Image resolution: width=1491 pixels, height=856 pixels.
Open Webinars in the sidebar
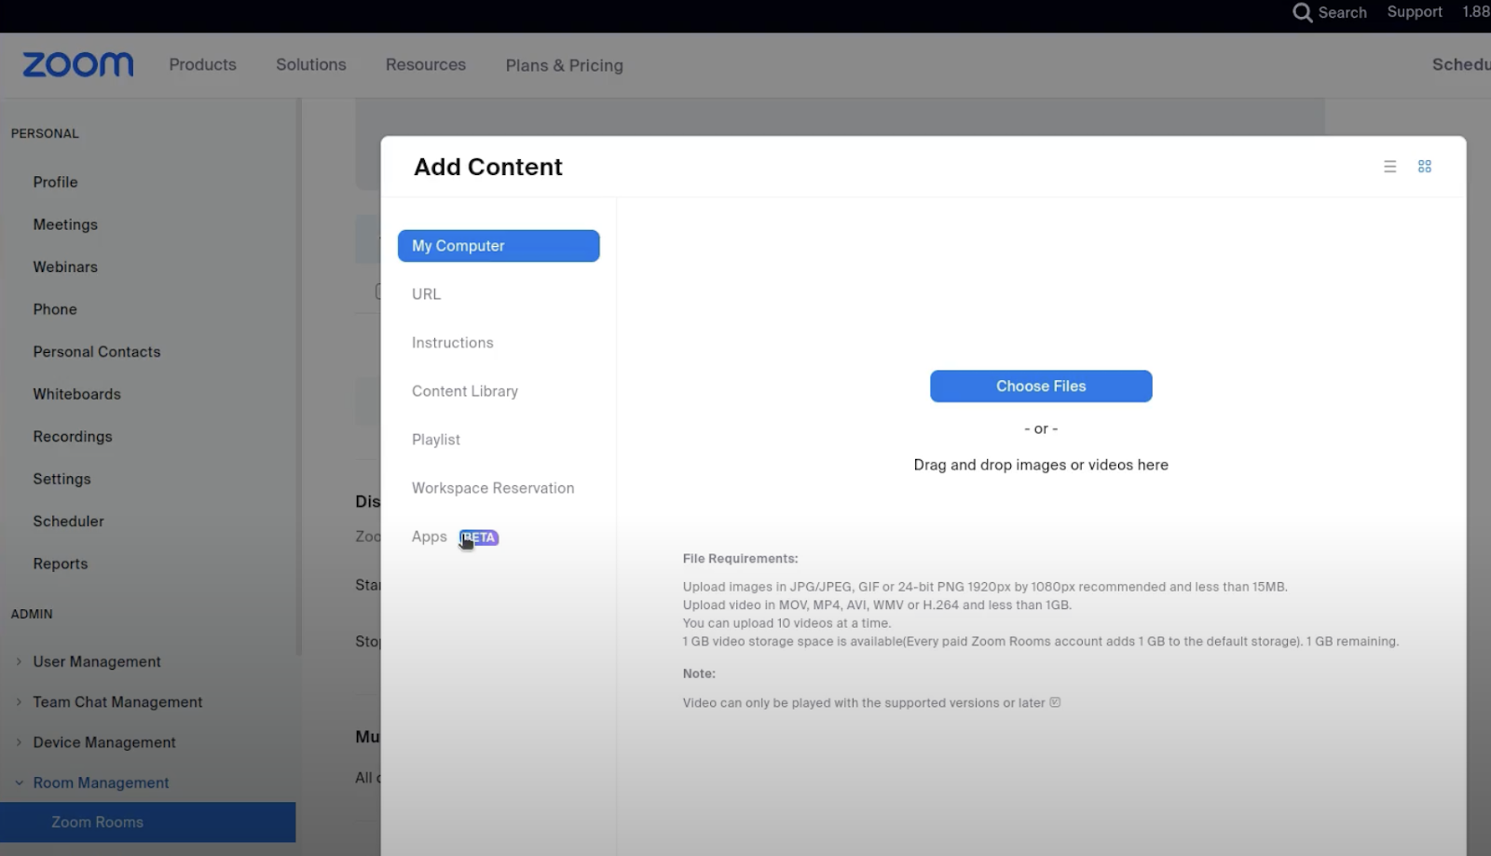tap(65, 266)
